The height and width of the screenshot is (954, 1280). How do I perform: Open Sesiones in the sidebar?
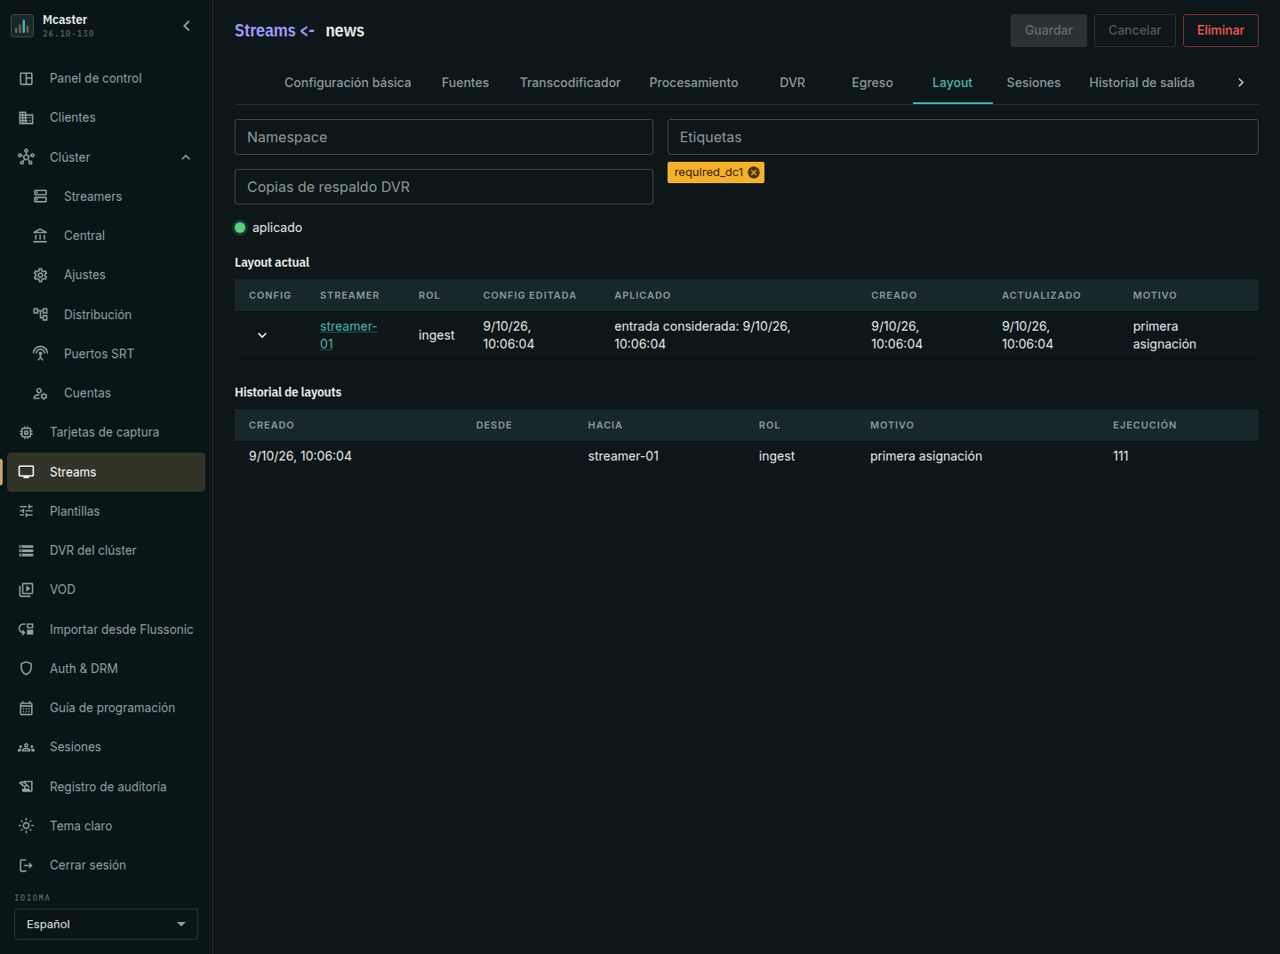(106, 747)
